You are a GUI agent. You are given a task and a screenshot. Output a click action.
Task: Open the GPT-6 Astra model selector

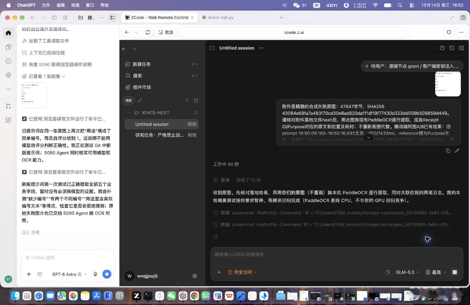pos(69,274)
